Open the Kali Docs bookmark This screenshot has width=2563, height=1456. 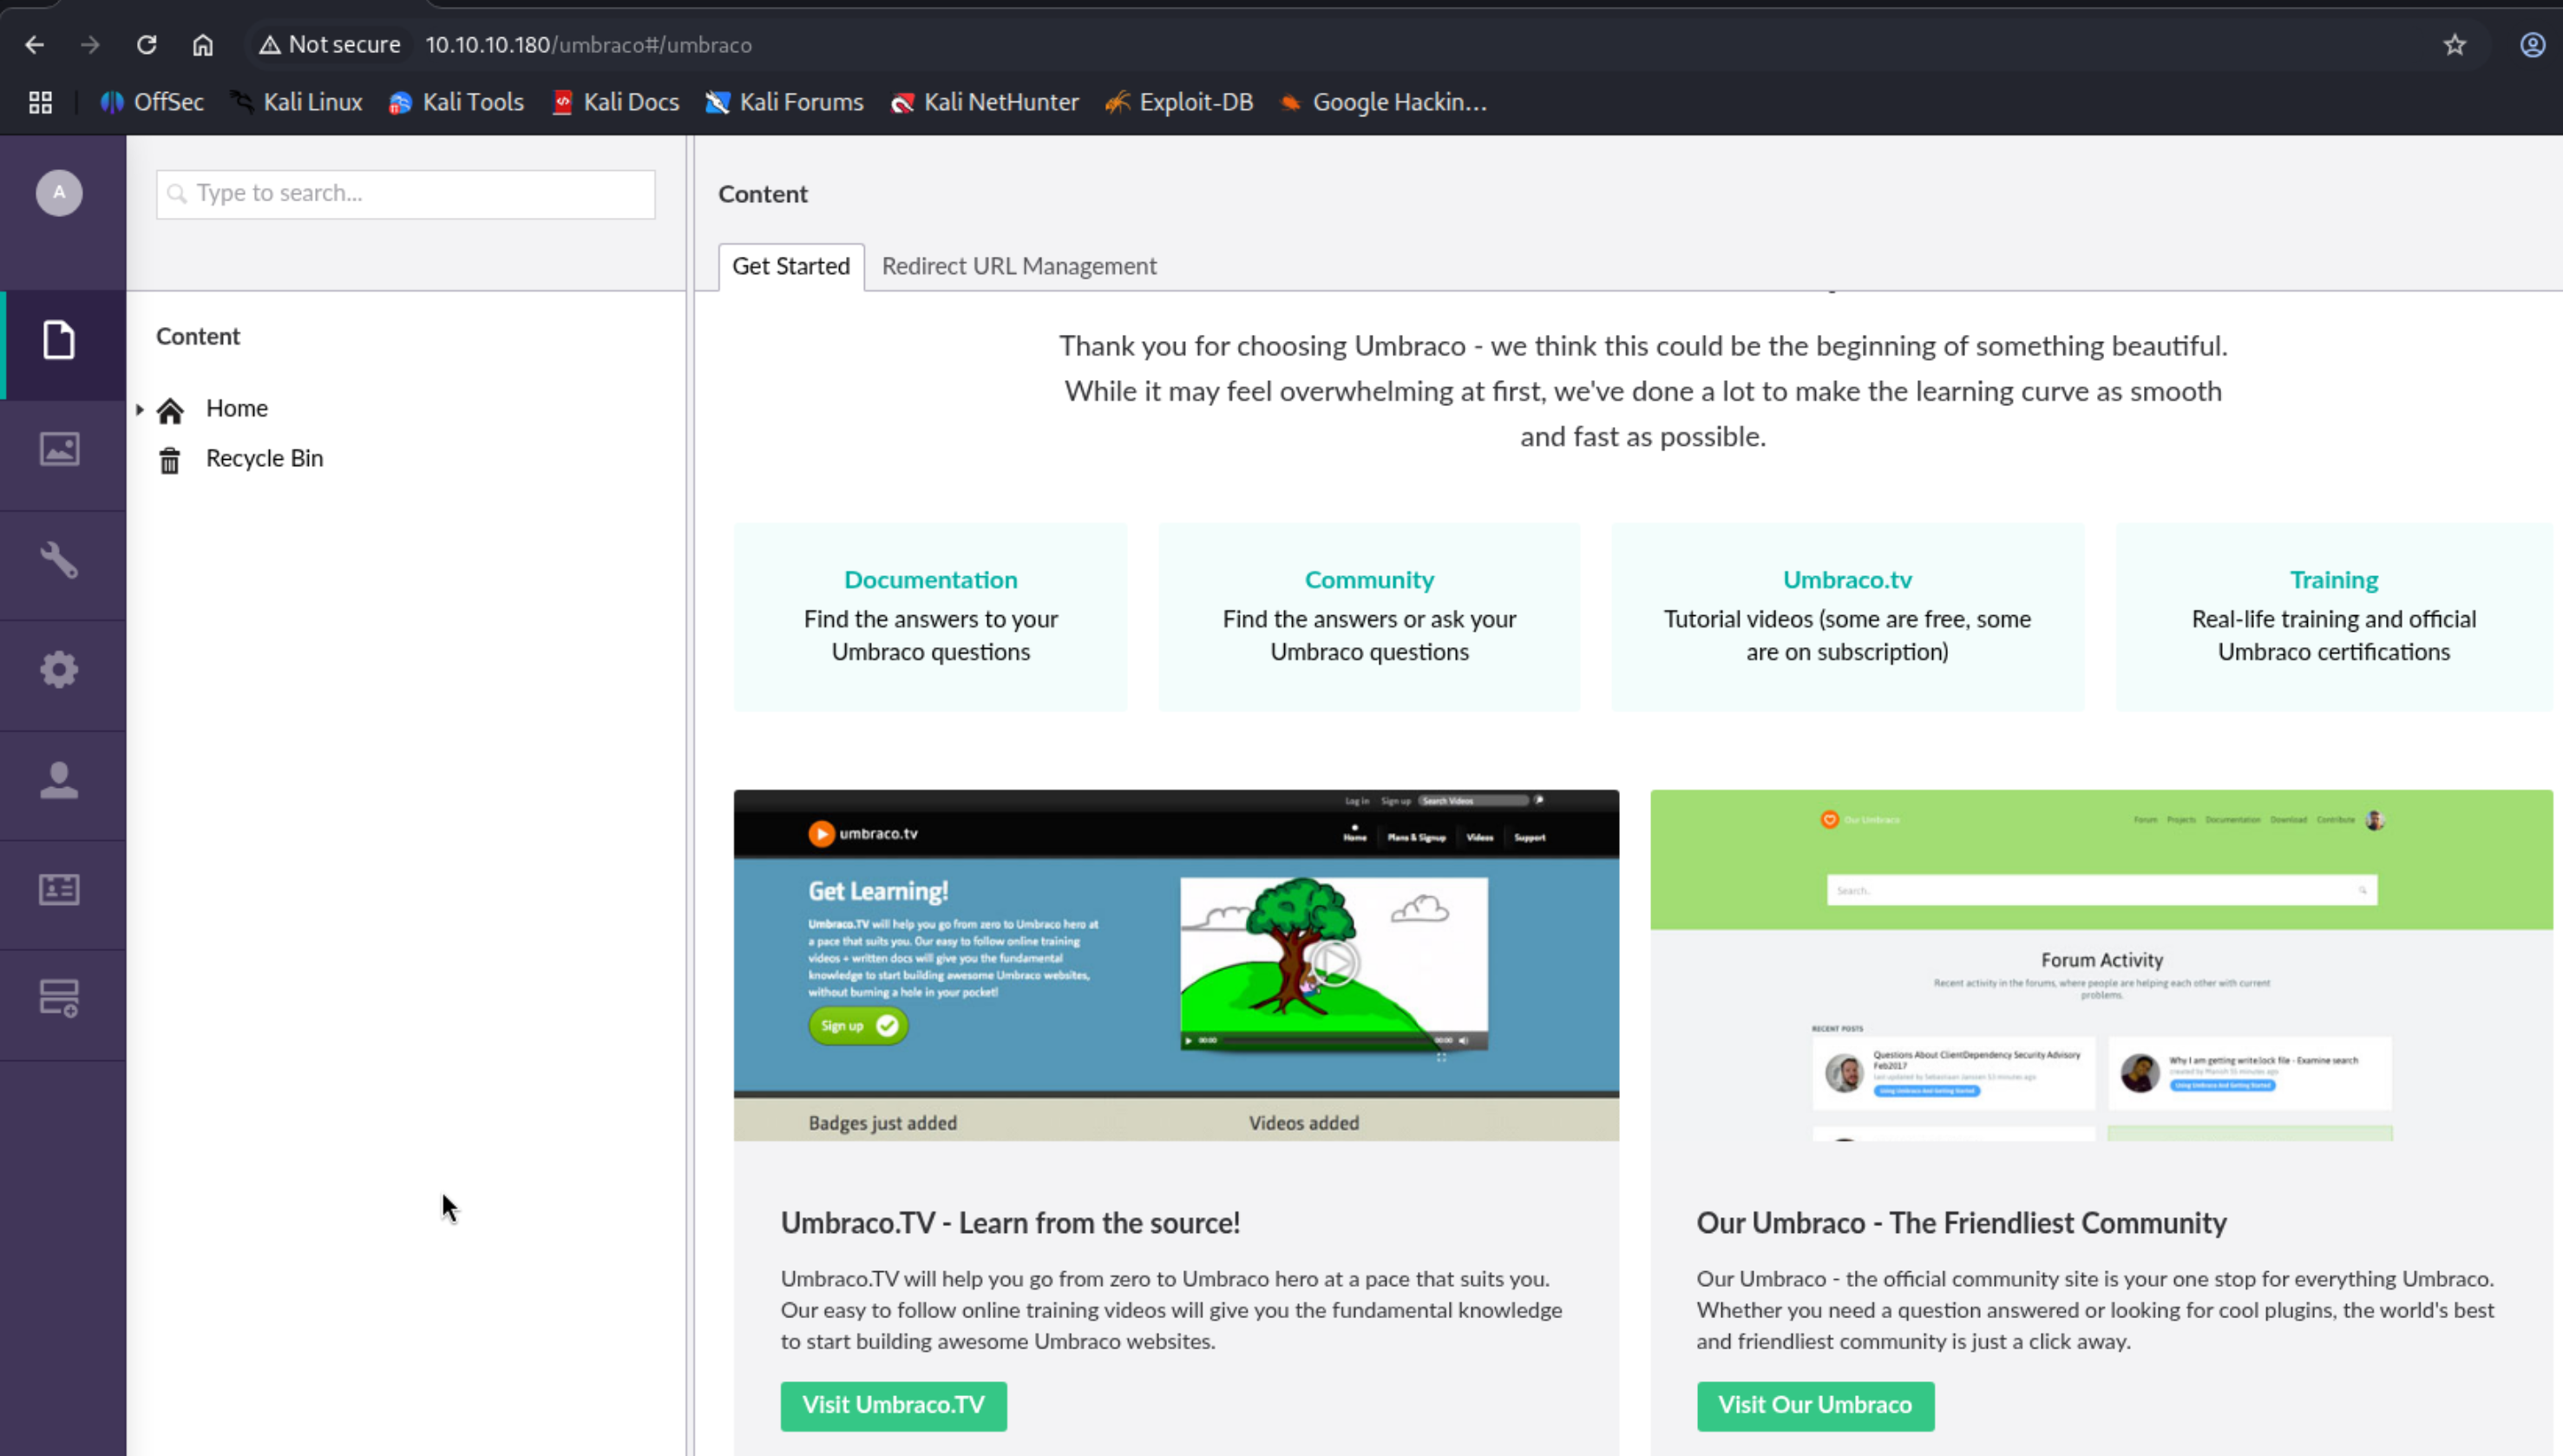tap(616, 102)
